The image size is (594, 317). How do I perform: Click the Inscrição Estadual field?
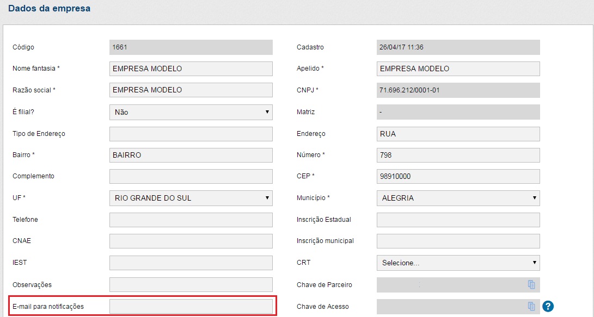pyautogui.click(x=458, y=220)
